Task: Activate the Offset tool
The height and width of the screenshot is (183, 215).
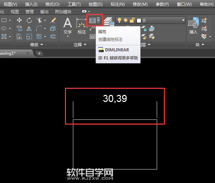Action: [x=53, y=36]
